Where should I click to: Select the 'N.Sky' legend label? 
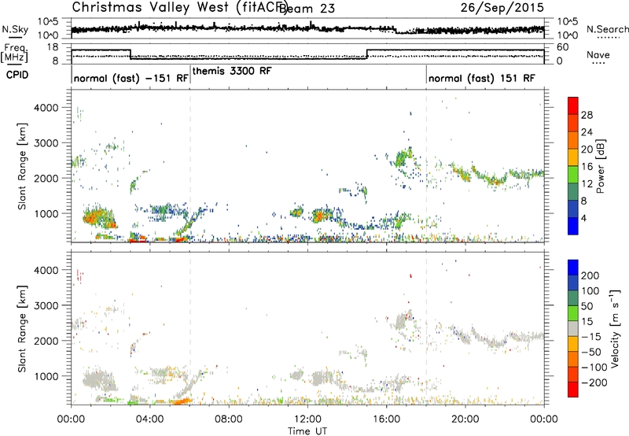[x=15, y=29]
